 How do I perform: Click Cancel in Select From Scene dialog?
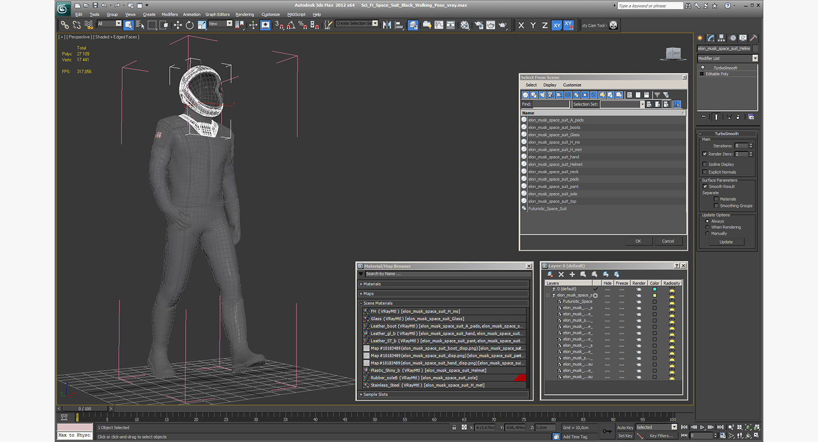(668, 241)
